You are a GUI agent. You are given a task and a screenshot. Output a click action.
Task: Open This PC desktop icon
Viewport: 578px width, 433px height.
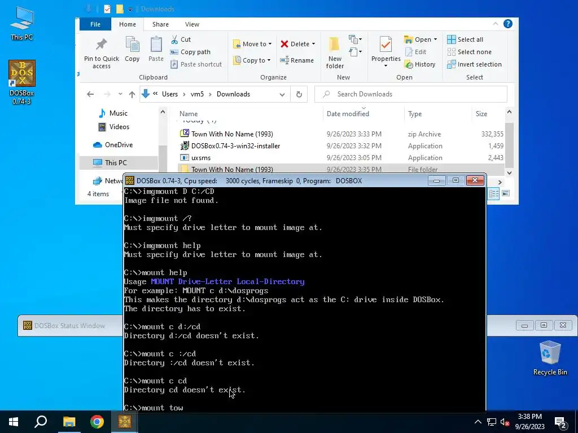click(x=22, y=23)
